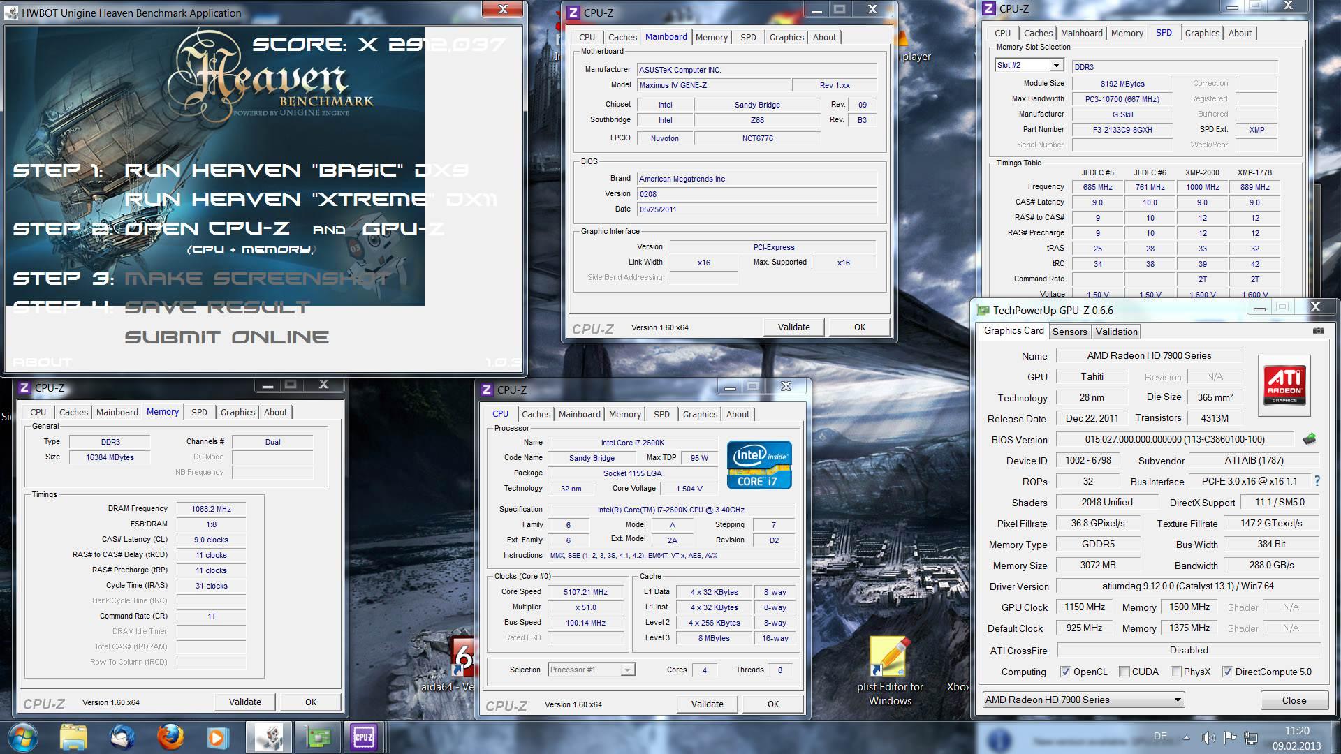Open AMD Radeon HD 7900 Series GPU dropdown
The width and height of the screenshot is (1341, 754).
click(1083, 700)
